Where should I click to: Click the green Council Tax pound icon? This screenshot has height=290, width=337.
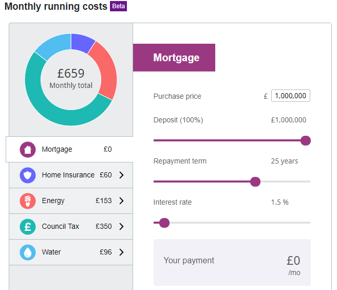[28, 227]
